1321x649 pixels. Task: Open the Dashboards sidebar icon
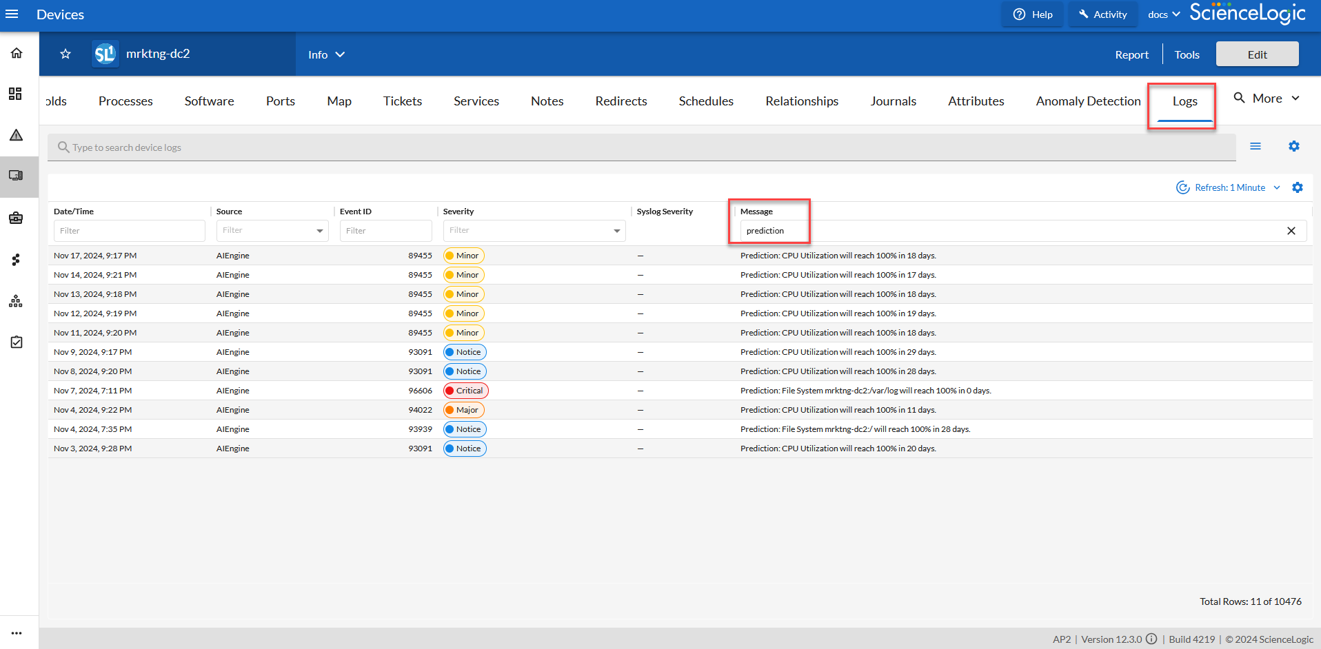15,94
